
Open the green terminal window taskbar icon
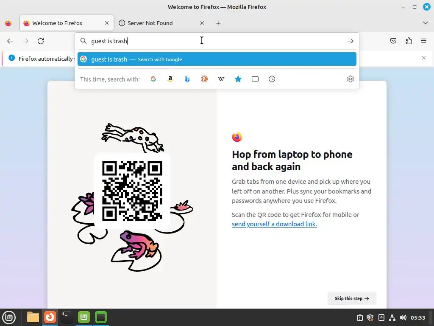(101, 317)
